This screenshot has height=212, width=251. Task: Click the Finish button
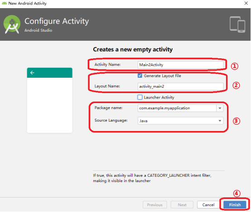click(x=235, y=205)
